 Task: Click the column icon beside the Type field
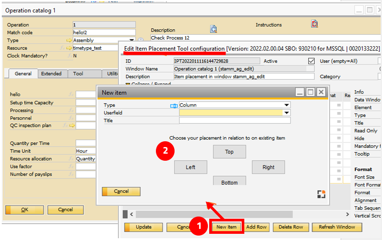[x=174, y=105]
